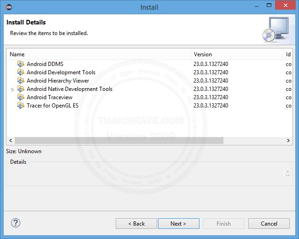The width and height of the screenshot is (299, 239).
Task: Click the greyed-out Finish button
Action: pyautogui.click(x=224, y=223)
